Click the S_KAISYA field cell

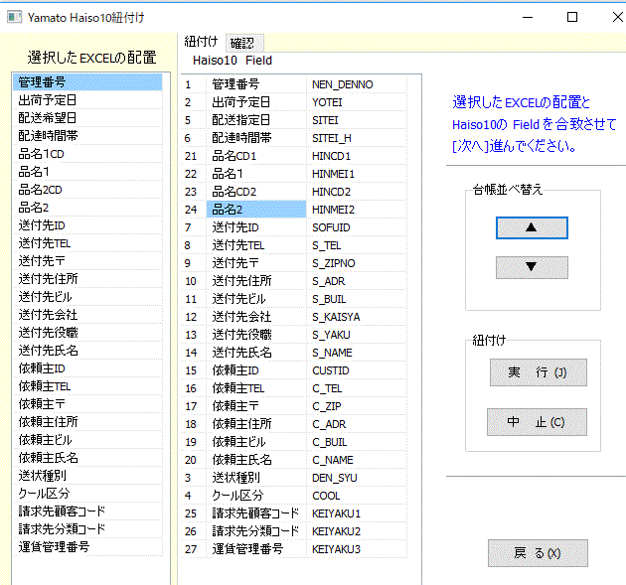pos(357,317)
